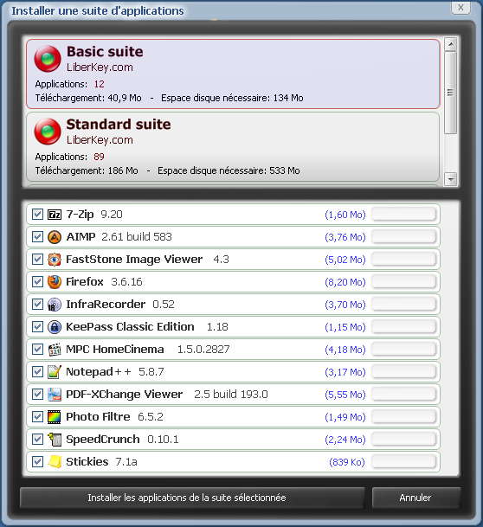Click the MPC HomeCinema clapperboard icon
The height and width of the screenshot is (527, 483).
pos(55,350)
